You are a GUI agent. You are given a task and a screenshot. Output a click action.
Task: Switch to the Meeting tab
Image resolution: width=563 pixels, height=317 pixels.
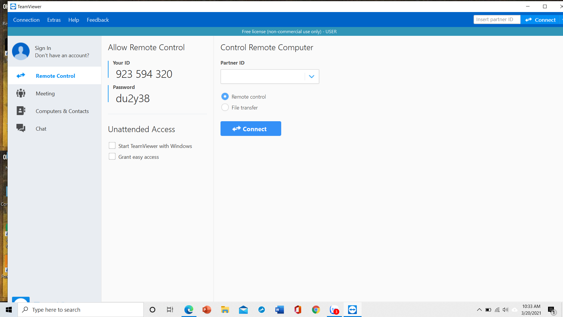coord(55,93)
